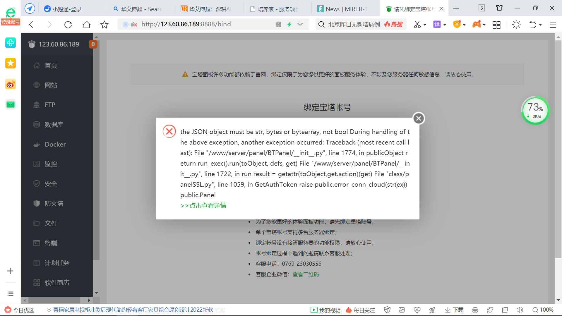Open the Weibo icon in left sidebar

coord(11,84)
